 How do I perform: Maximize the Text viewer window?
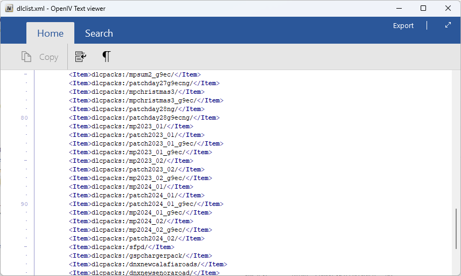423,8
